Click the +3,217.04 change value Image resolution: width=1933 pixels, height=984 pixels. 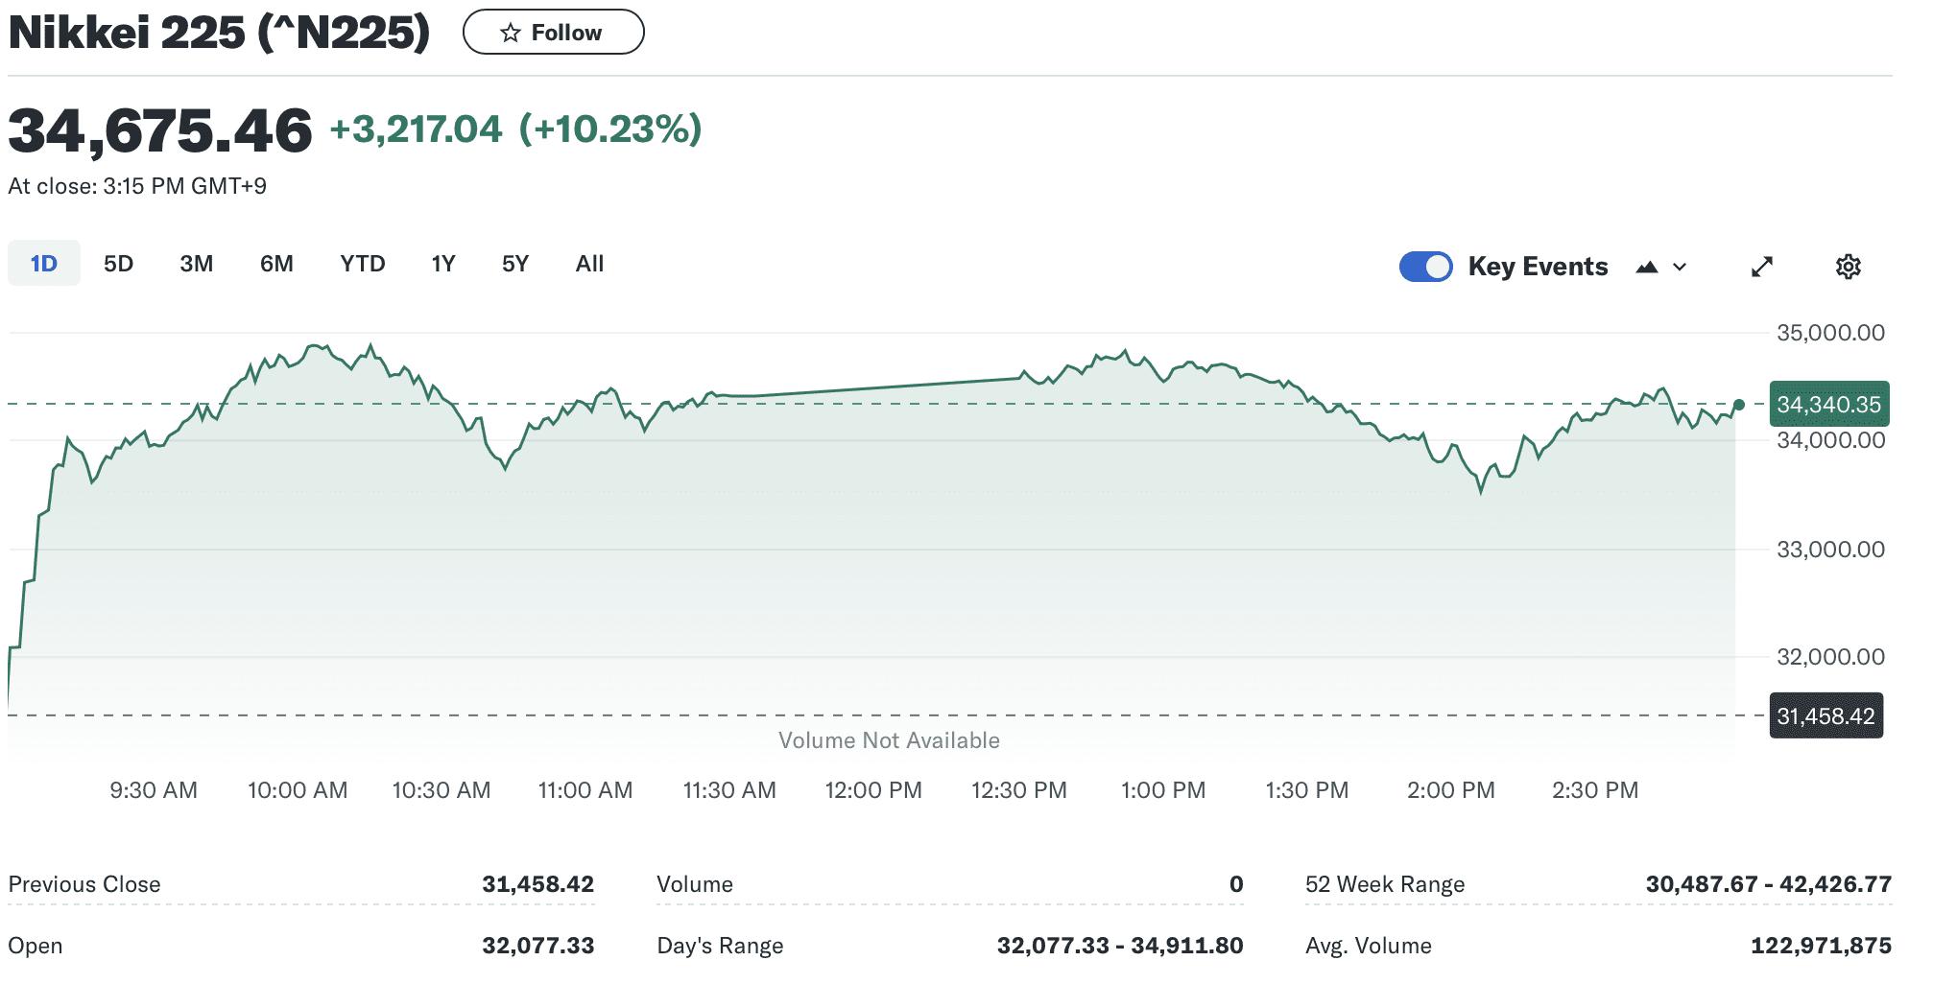click(416, 129)
